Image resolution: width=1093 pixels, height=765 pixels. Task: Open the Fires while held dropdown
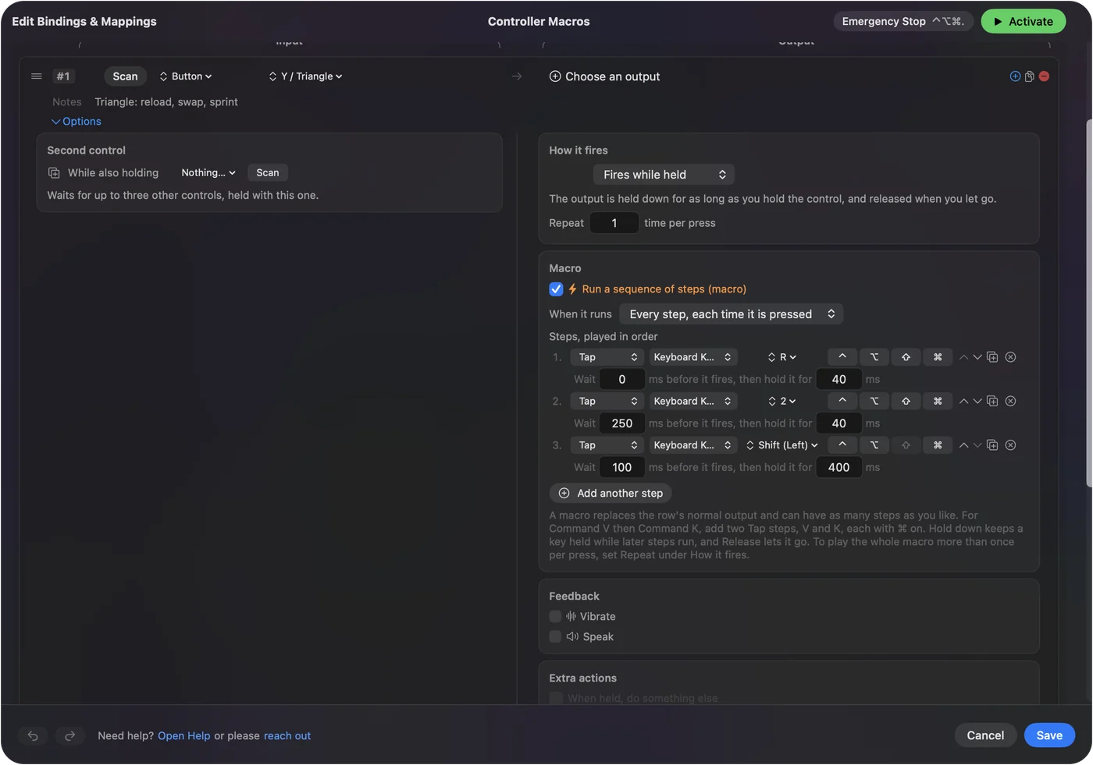(664, 175)
